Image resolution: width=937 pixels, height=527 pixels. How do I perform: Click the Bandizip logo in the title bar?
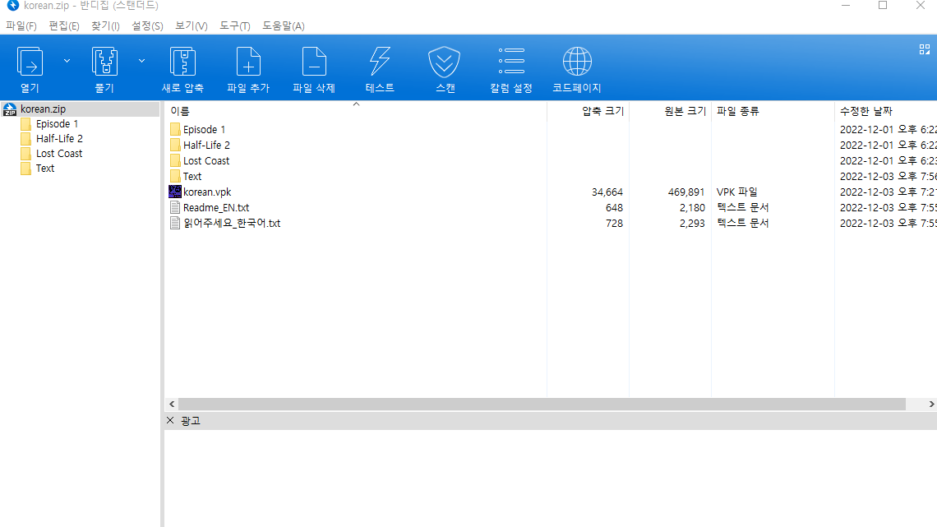click(12, 6)
